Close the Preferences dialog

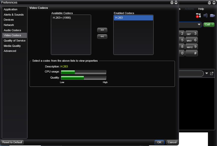(x=176, y=3)
